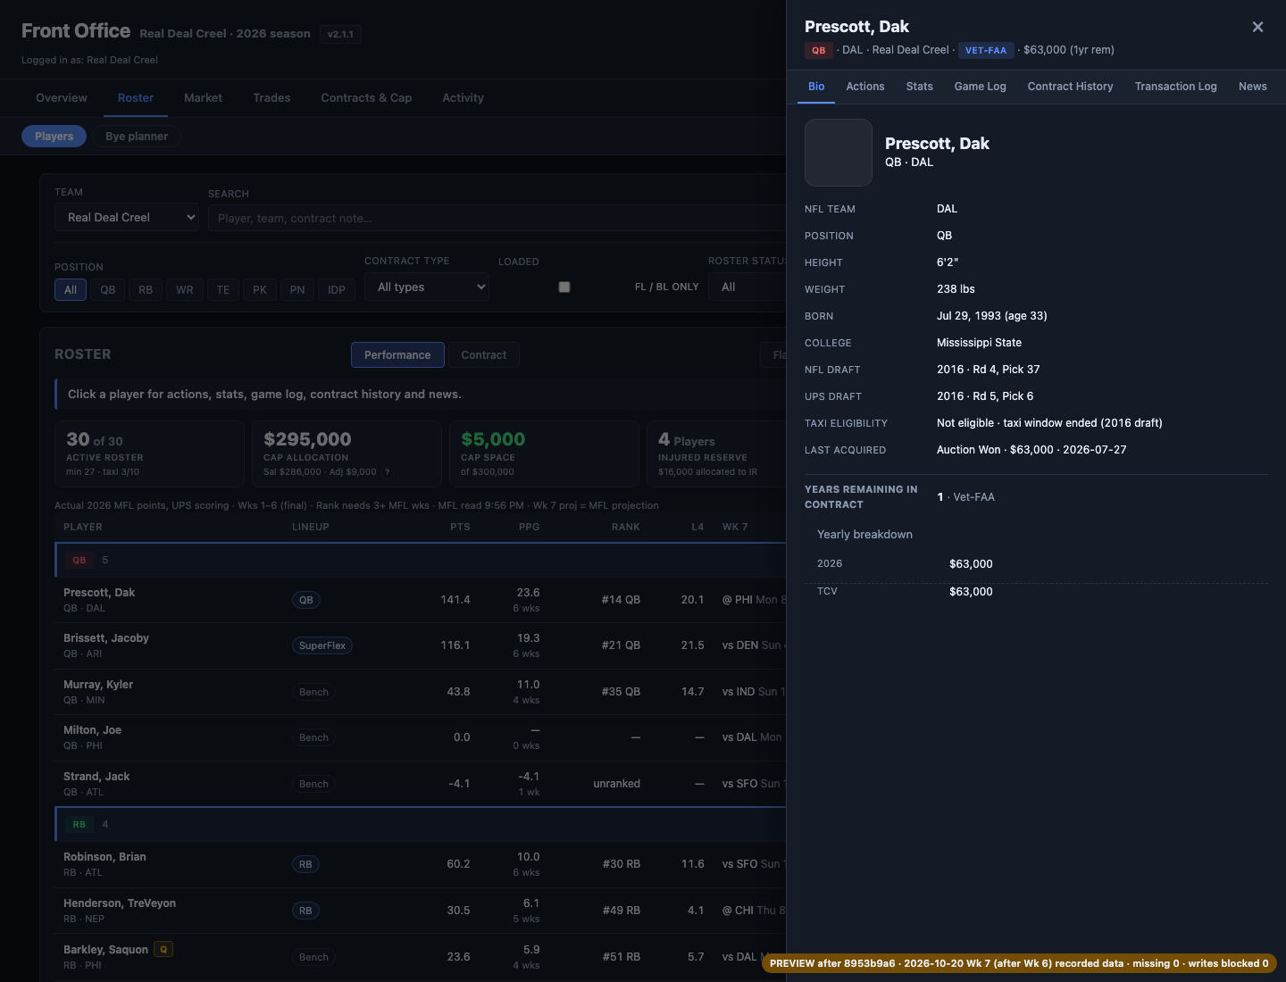The image size is (1286, 982).
Task: Go to the Overview navigation tab
Action: pyautogui.click(x=62, y=98)
